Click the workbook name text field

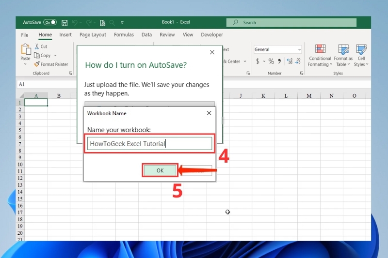pos(150,144)
